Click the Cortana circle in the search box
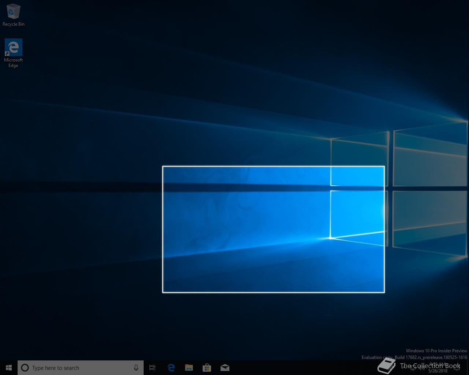 25,368
